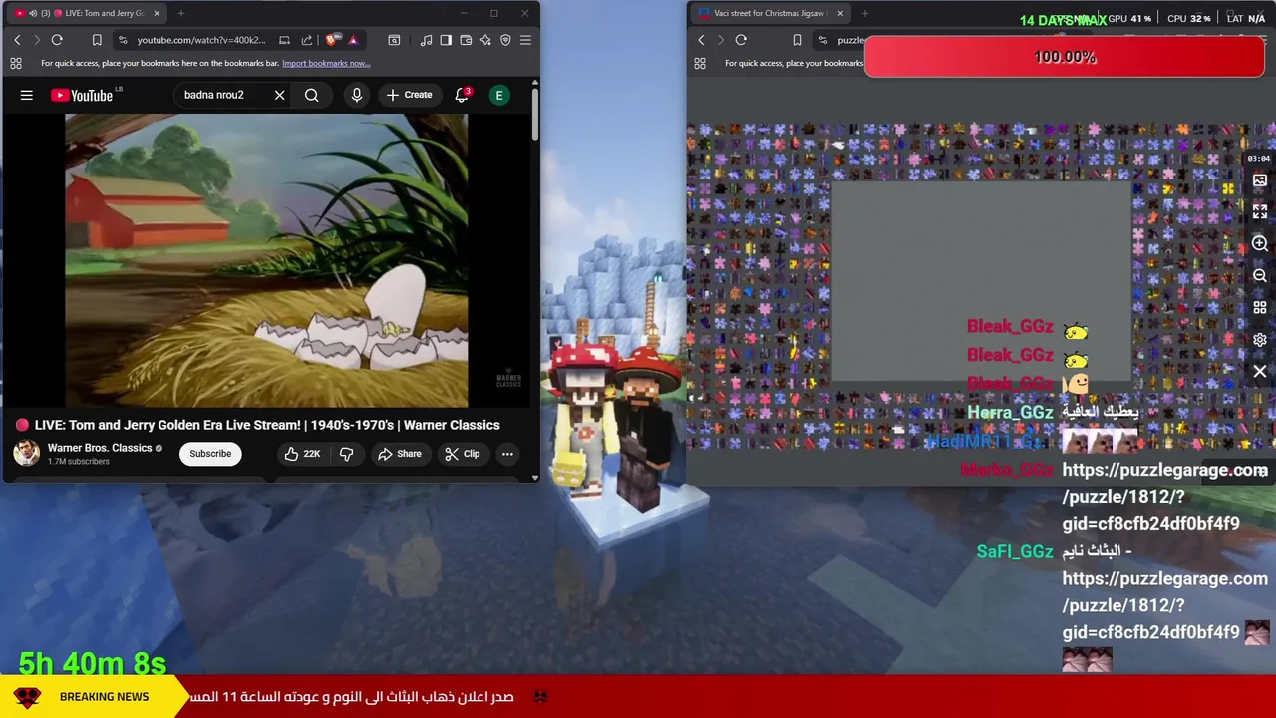1276x718 pixels.
Task: Select the LIVE Tom and Jerry browser tab
Action: point(88,14)
